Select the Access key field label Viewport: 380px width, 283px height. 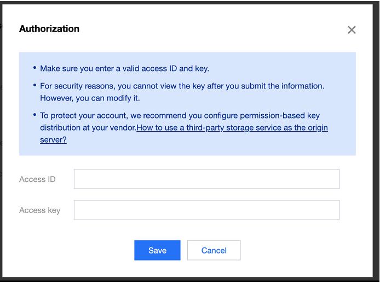tap(39, 210)
